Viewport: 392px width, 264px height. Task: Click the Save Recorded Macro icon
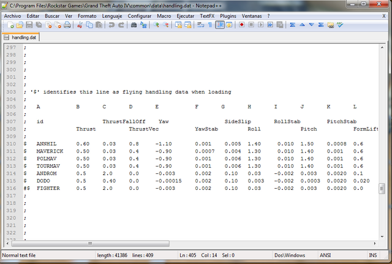[x=280, y=25]
